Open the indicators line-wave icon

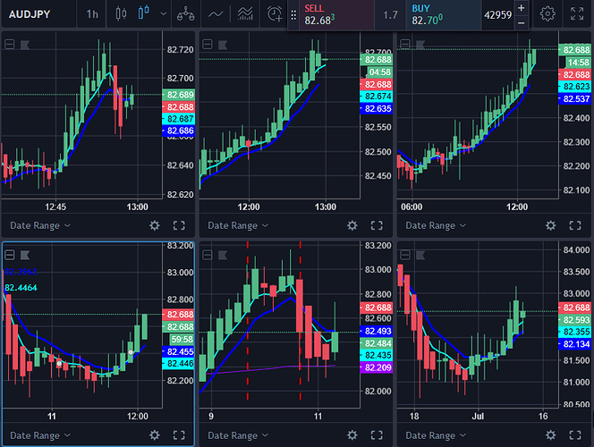(216, 13)
